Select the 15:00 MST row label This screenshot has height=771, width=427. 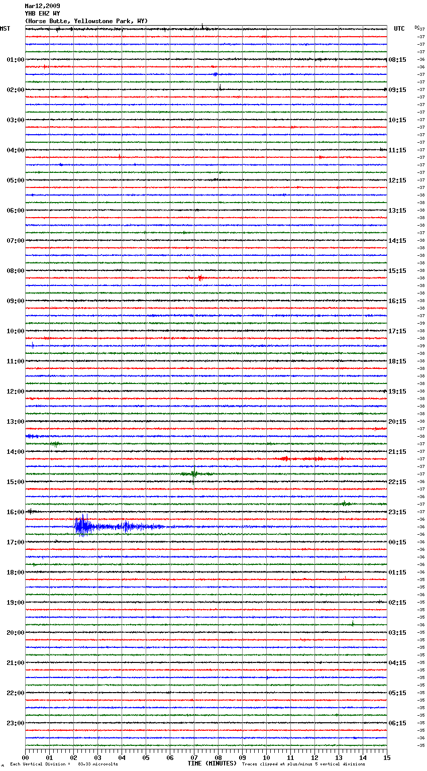(x=16, y=482)
